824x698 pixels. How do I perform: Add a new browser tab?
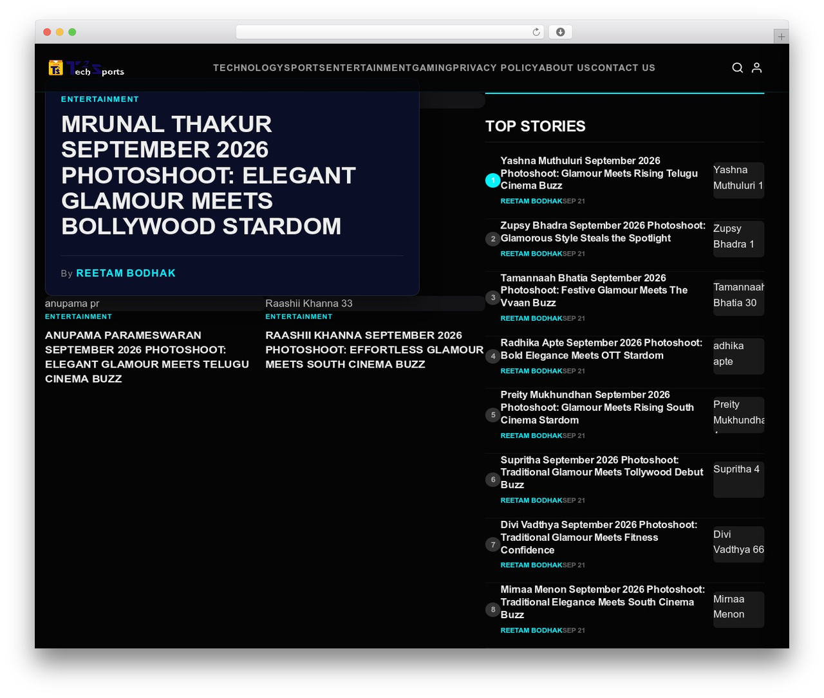click(x=782, y=37)
